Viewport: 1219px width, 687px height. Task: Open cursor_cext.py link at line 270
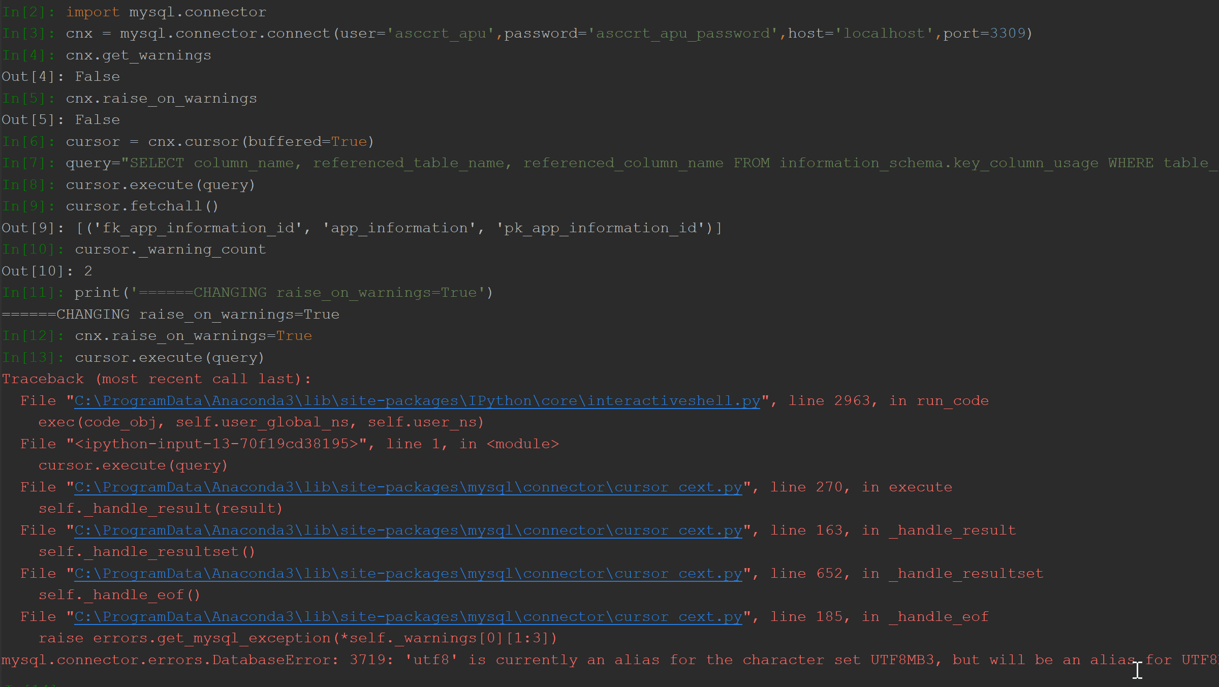click(x=408, y=487)
